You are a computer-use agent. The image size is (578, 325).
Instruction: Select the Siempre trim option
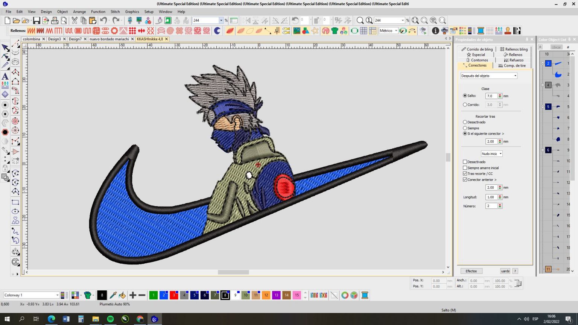coord(465,128)
